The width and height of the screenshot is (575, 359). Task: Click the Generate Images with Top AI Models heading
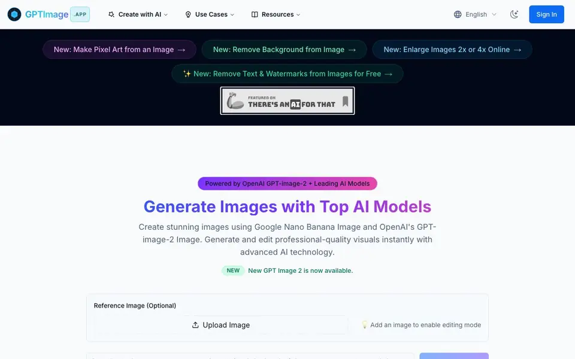(287, 206)
